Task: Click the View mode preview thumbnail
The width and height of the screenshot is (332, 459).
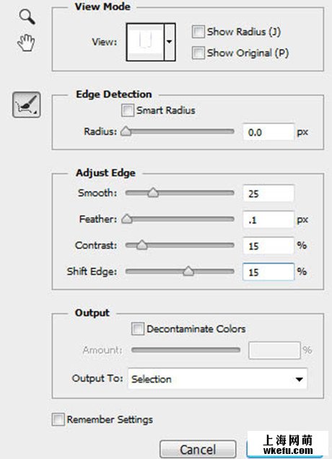Action: (x=145, y=42)
